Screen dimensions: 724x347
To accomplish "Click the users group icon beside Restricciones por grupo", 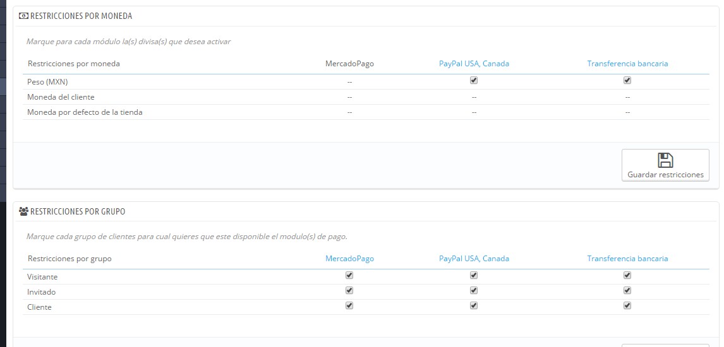I will (x=23, y=211).
